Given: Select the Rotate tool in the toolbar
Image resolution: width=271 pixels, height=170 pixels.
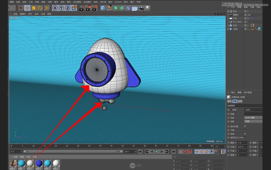Looking at the screenshot, I should coord(40,8).
